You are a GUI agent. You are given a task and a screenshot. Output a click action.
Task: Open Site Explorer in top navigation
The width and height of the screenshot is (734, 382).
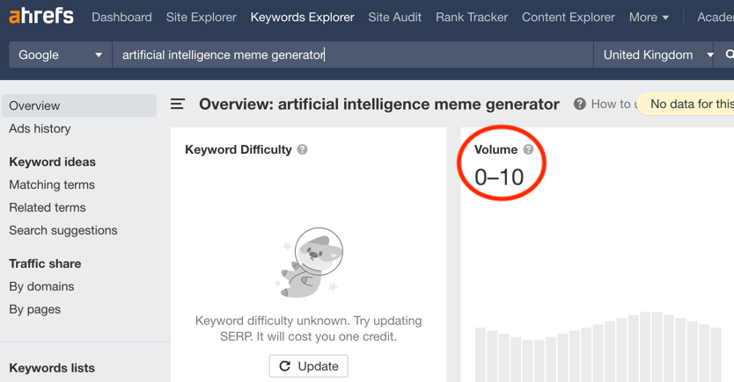point(201,17)
